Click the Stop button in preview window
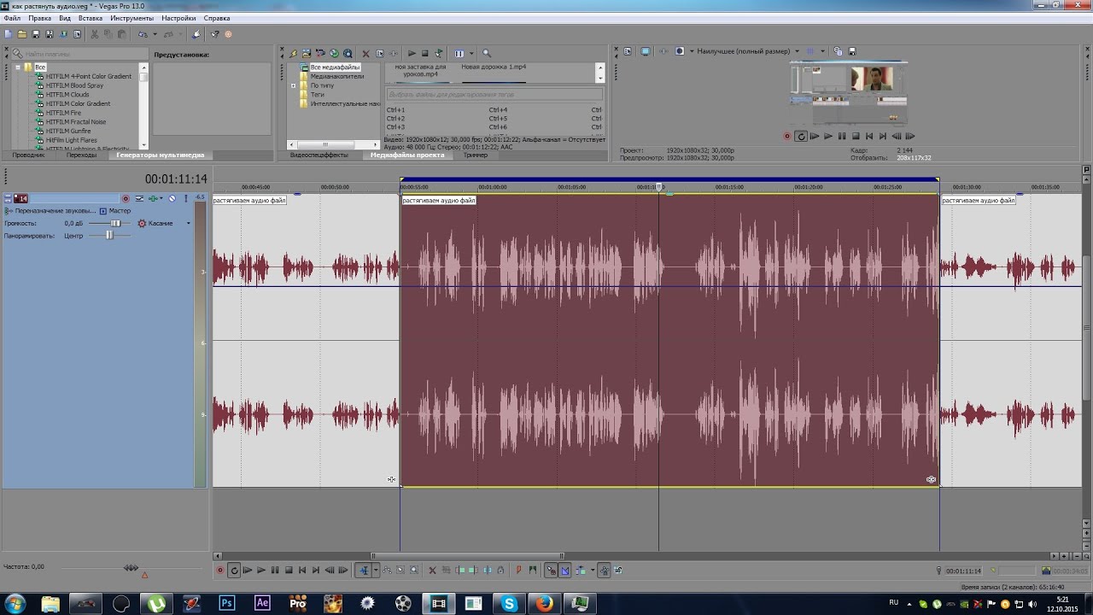 856,136
